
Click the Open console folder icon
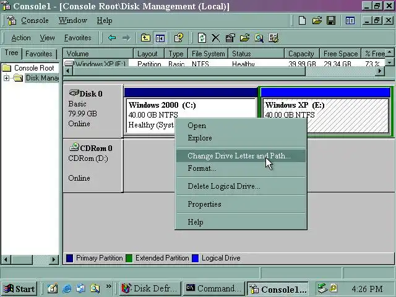point(317,20)
